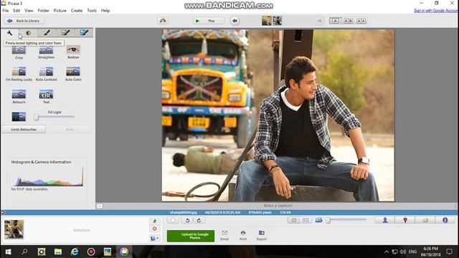The width and height of the screenshot is (459, 258).
Task: Open Windows Start menu
Action: (x=8, y=252)
